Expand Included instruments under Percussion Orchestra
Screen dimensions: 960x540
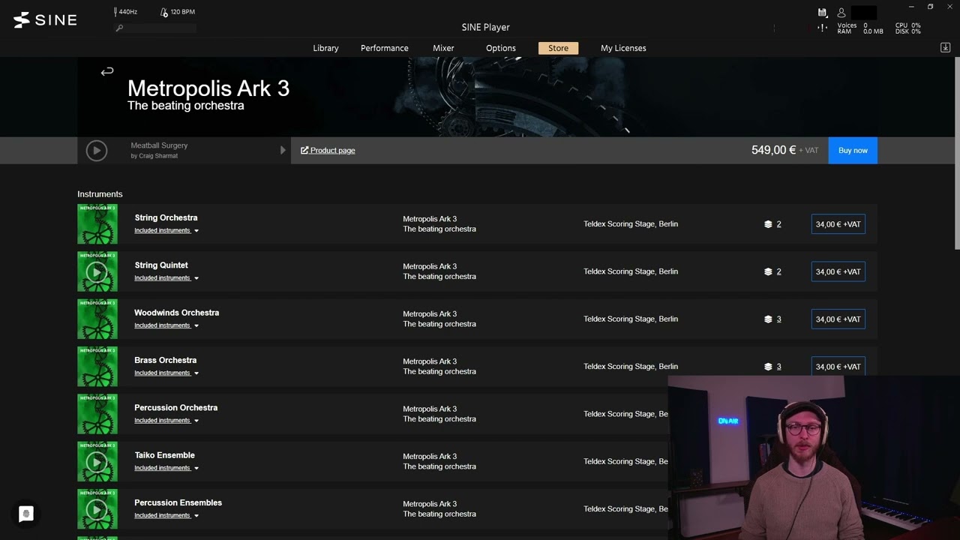(x=166, y=421)
